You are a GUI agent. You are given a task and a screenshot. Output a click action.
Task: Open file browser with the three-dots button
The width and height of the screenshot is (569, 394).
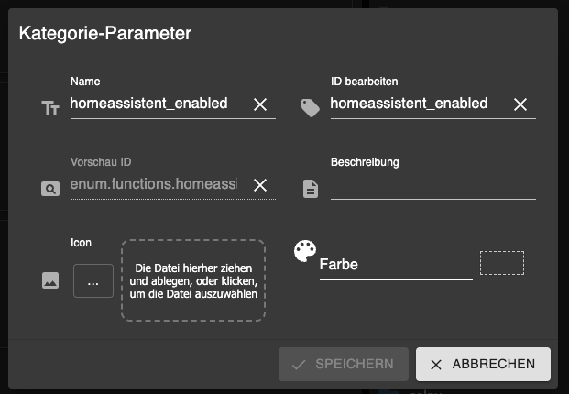93,281
